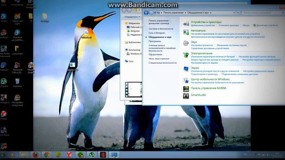Click Панель управления breadcrumb segment
The image size is (285, 160).
[x=173, y=13]
